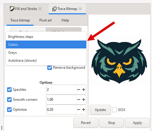
Task: Uncheck the Smooth corners option
Action: click(x=9, y=100)
